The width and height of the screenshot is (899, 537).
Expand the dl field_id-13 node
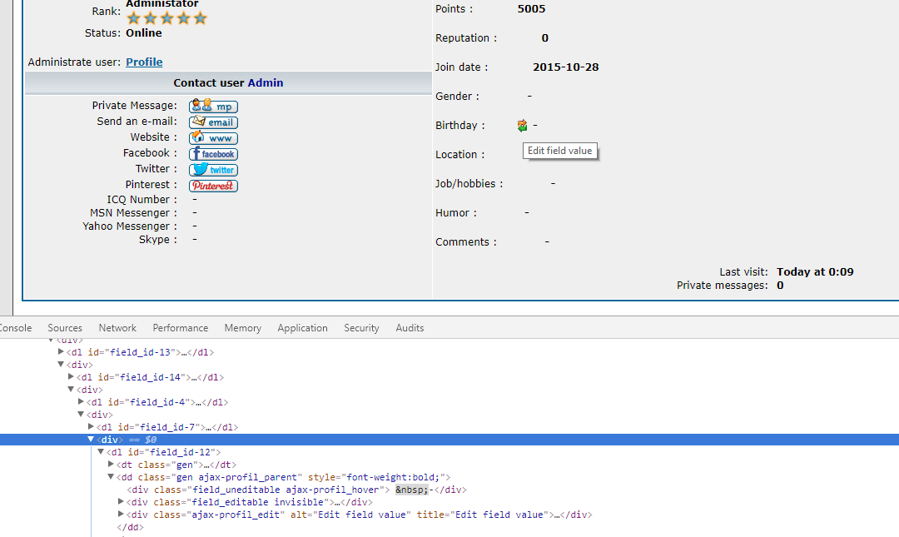tap(61, 351)
